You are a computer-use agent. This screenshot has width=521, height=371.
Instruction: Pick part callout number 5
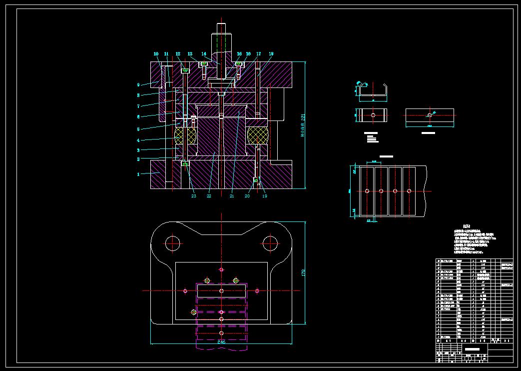pyautogui.click(x=138, y=129)
